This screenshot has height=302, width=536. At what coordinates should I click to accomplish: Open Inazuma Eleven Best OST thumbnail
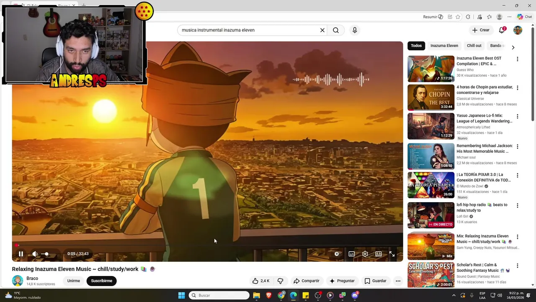(x=431, y=69)
